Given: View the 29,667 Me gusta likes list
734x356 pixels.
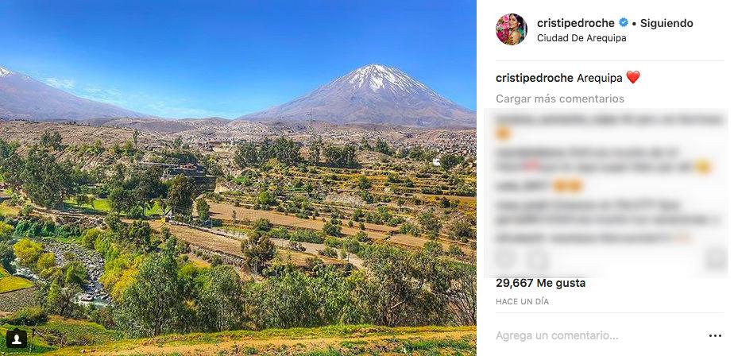Looking at the screenshot, I should pos(540,284).
